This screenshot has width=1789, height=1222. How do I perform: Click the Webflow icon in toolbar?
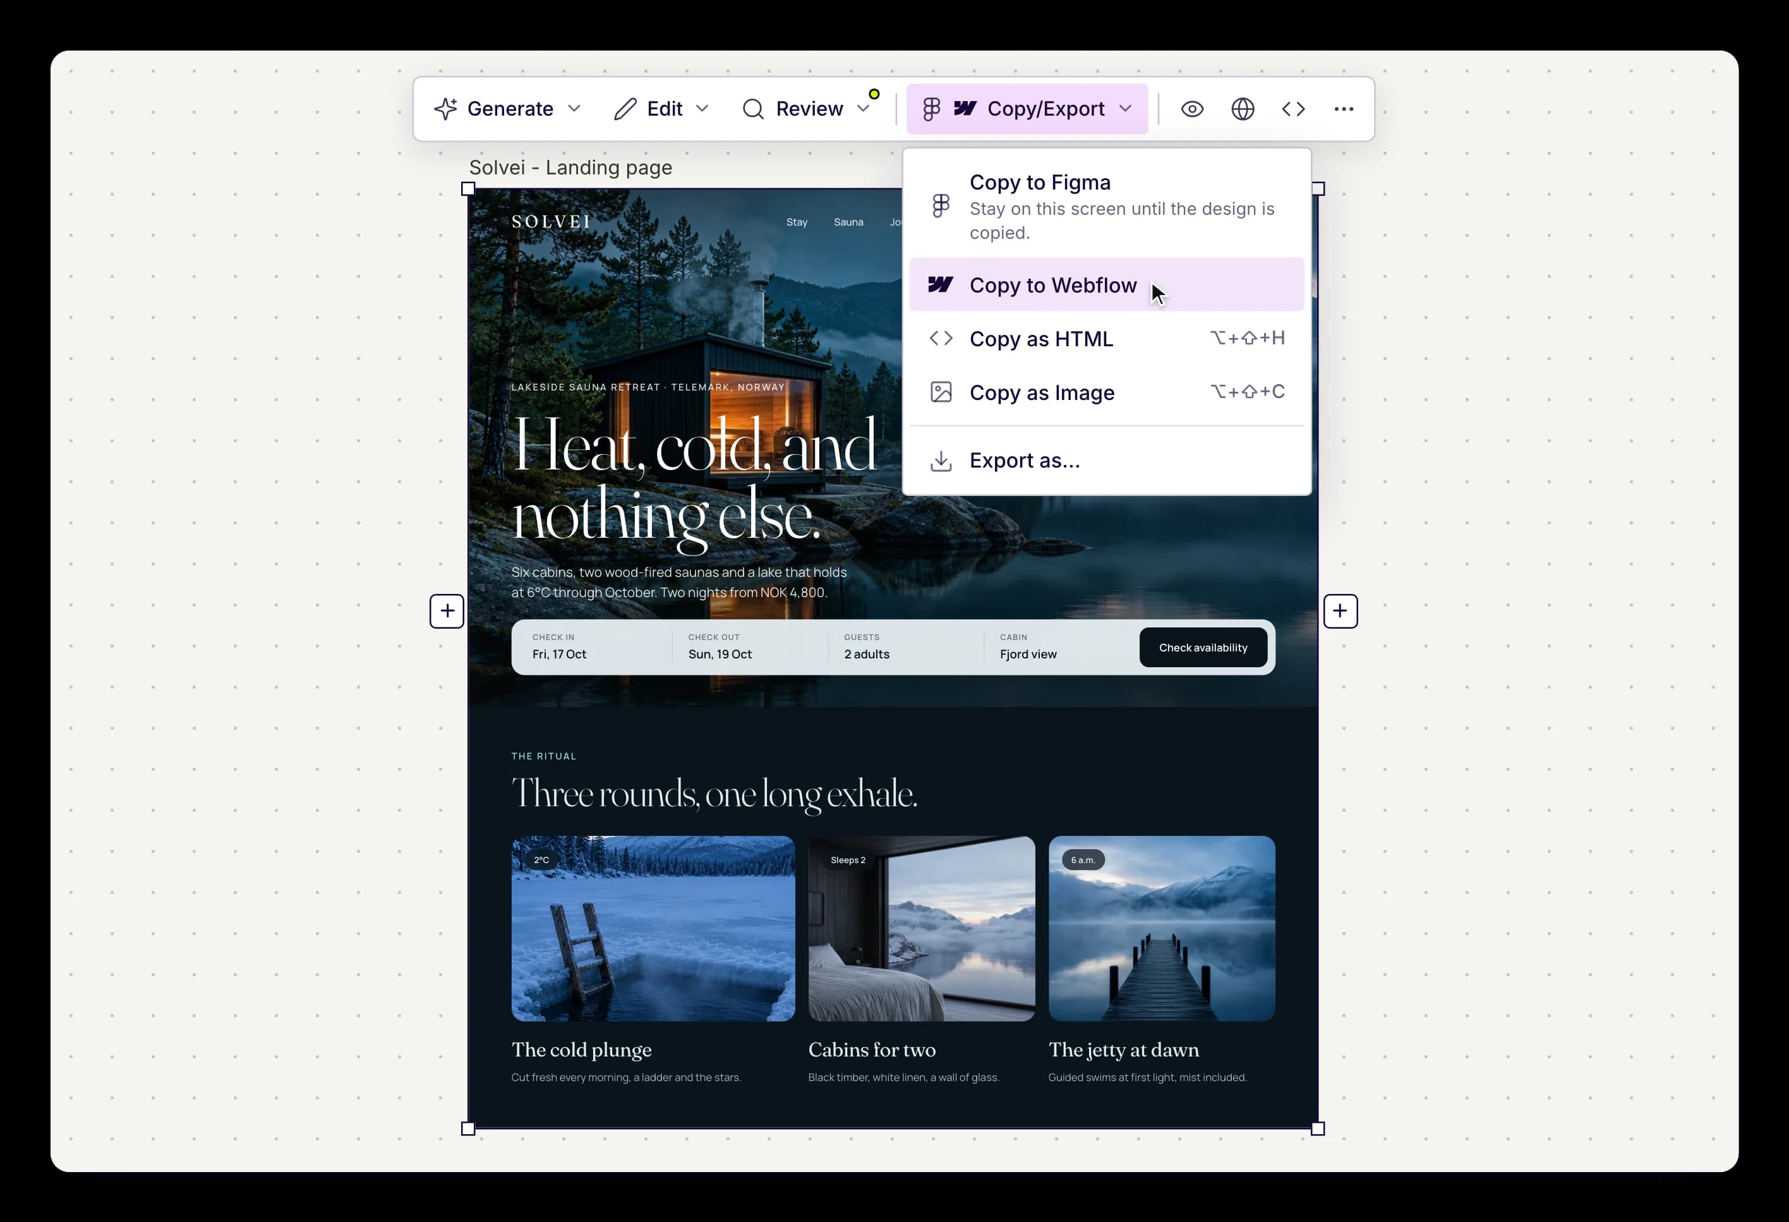pyautogui.click(x=965, y=109)
